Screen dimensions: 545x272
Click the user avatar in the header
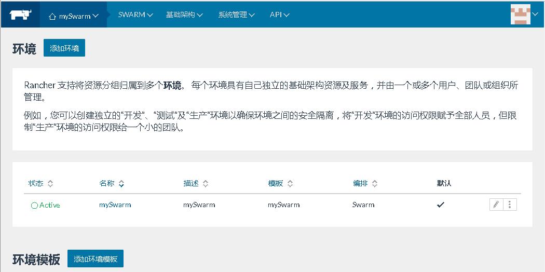520,14
